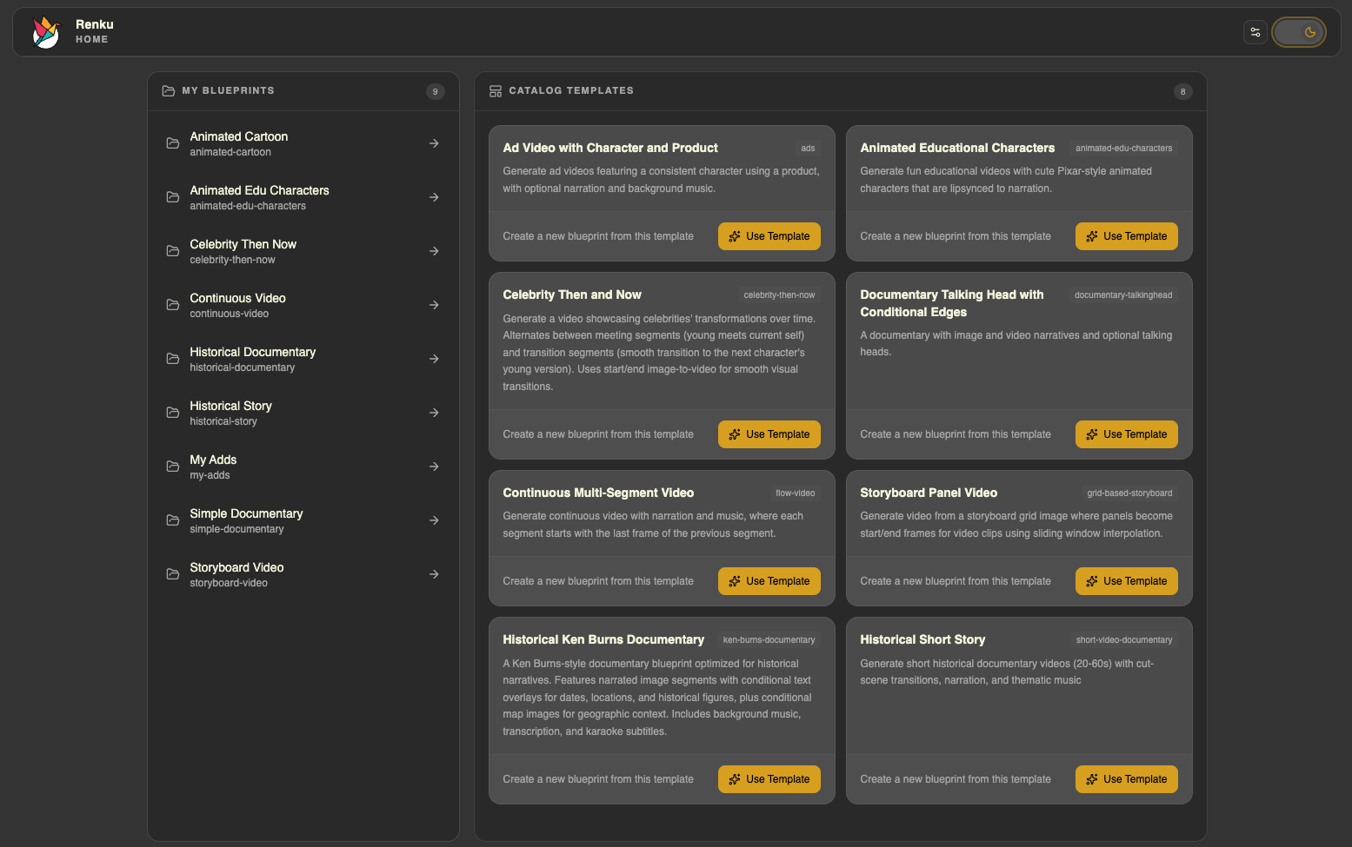Use Template for Historical Ken Burns Documentary

[x=769, y=779]
